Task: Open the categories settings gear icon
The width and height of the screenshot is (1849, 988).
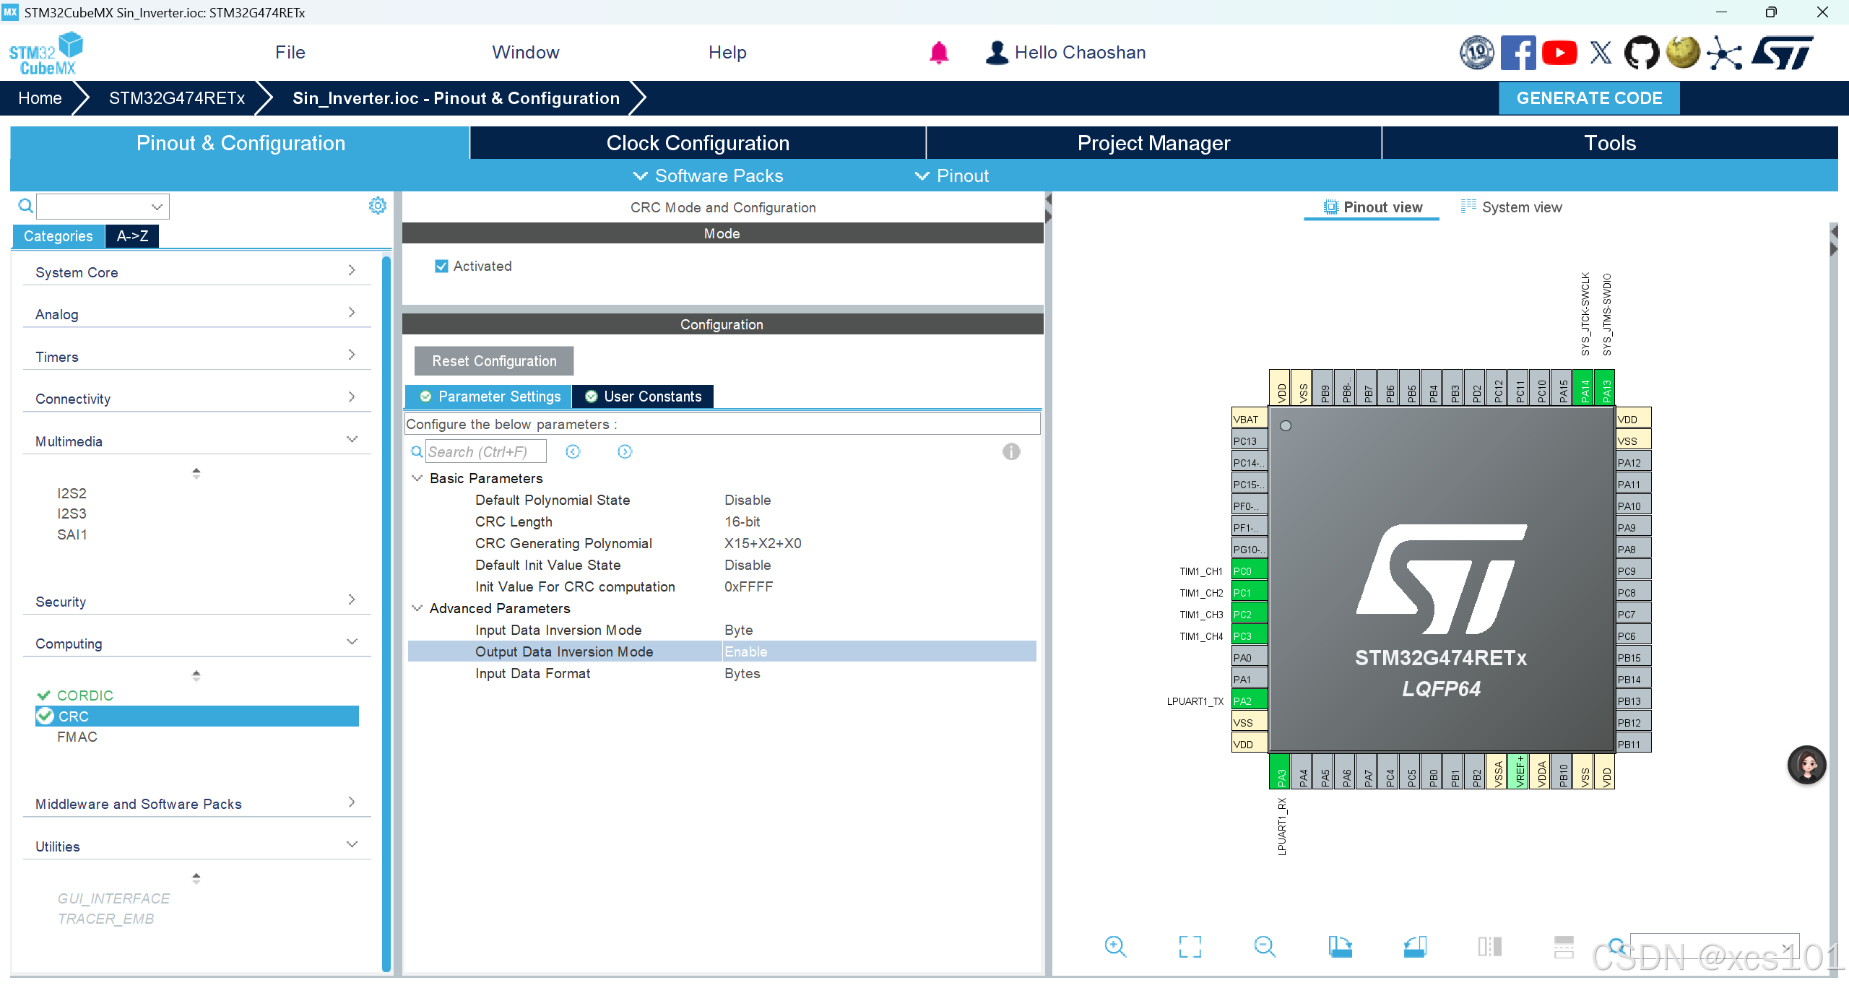Action: click(377, 206)
